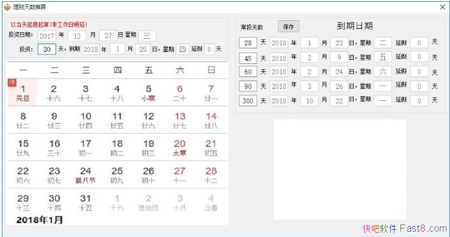Select January 23 on the calendar
The image size is (450, 237).
tap(54, 175)
